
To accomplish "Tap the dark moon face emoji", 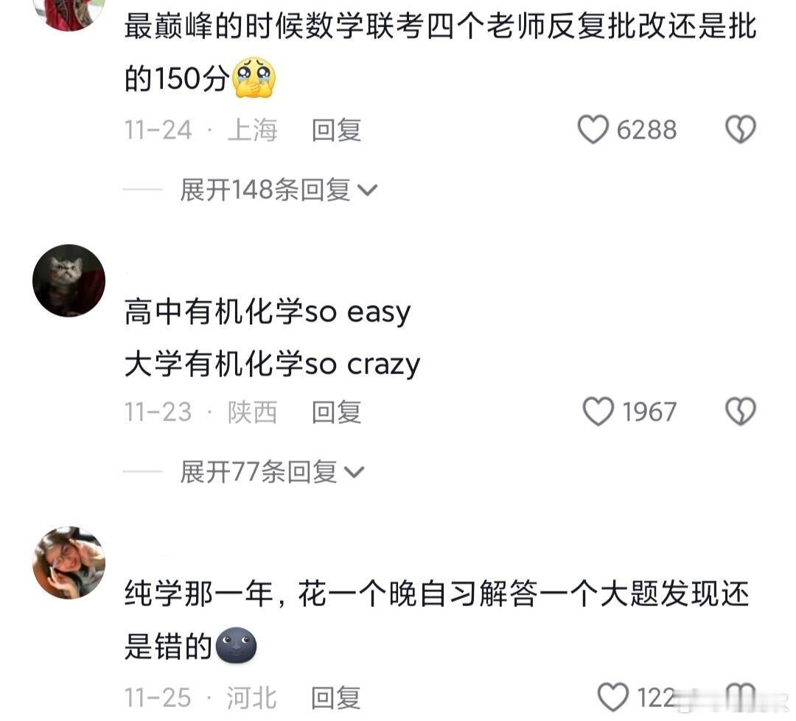I will (236, 645).
